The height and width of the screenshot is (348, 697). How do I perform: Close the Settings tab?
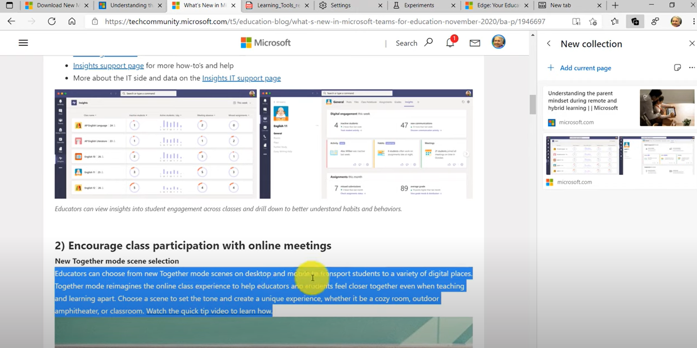(380, 5)
